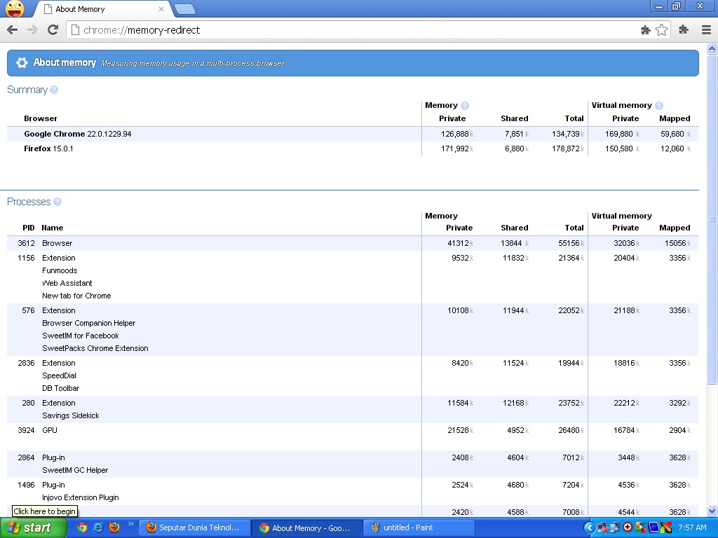Expand hidden system tray icons arrow
Viewport: 718px width, 538px height.
coord(590,528)
